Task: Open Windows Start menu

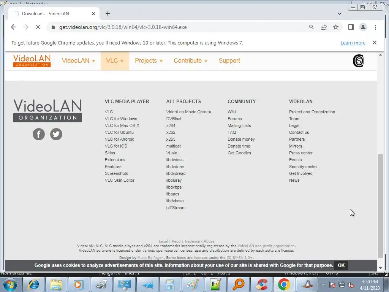Action: 10,284
